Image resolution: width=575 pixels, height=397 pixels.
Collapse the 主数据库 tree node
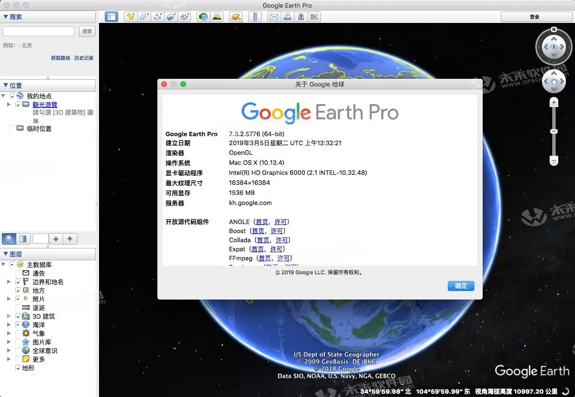tap(4, 265)
